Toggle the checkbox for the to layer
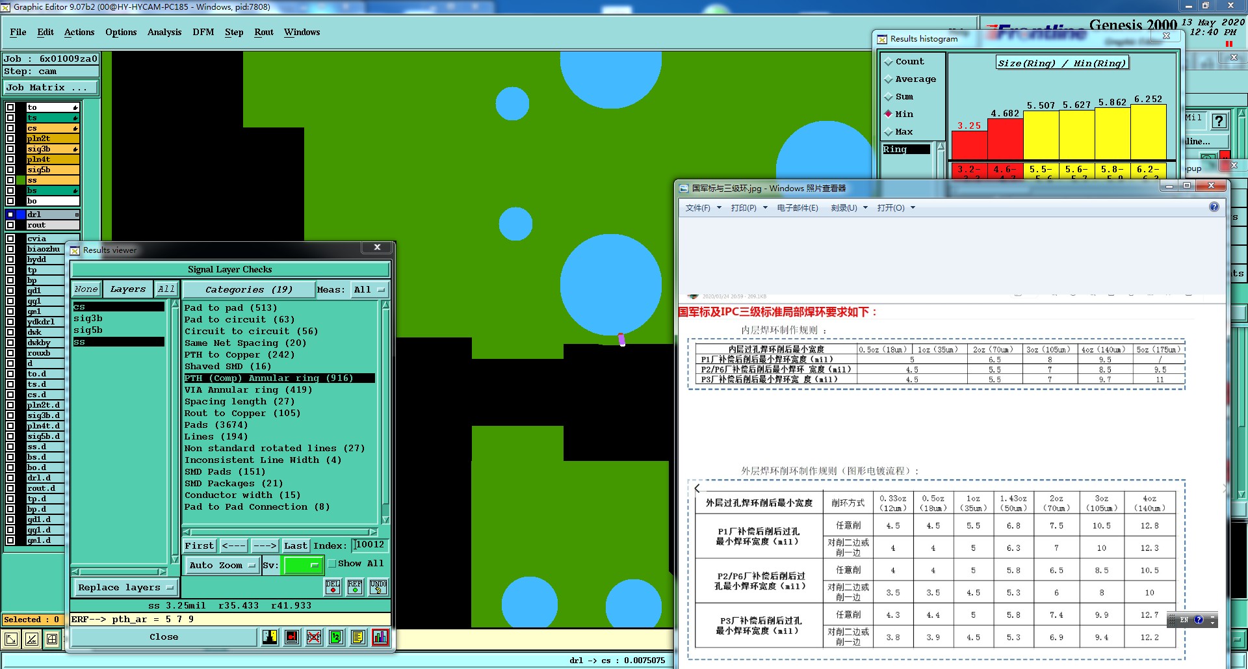 pos(10,107)
